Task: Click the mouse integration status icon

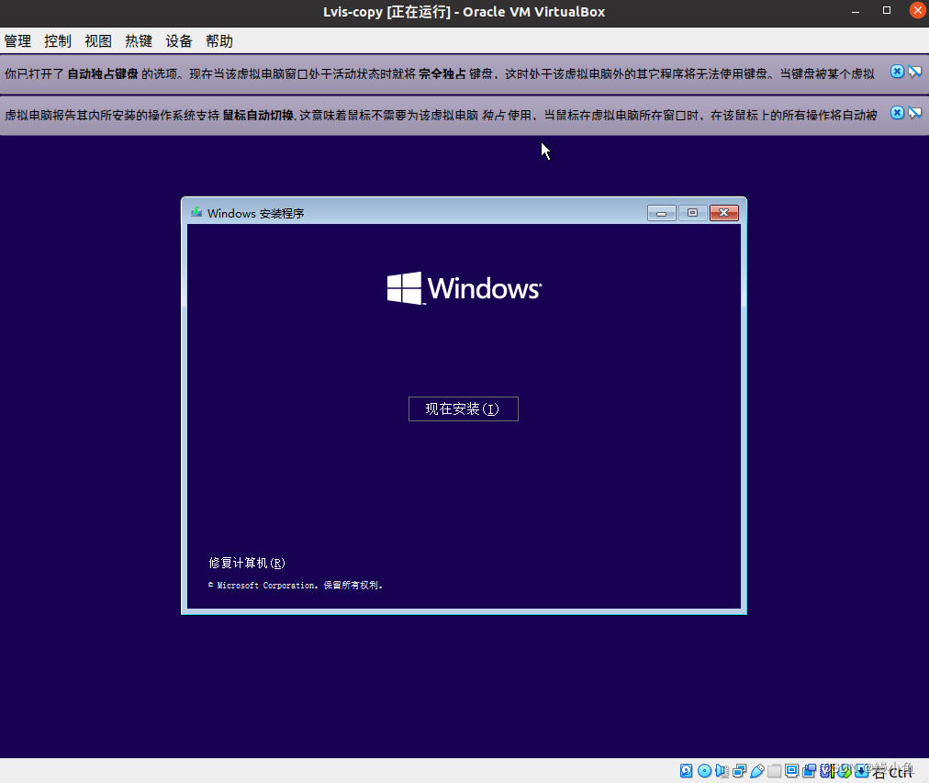Action: point(844,770)
